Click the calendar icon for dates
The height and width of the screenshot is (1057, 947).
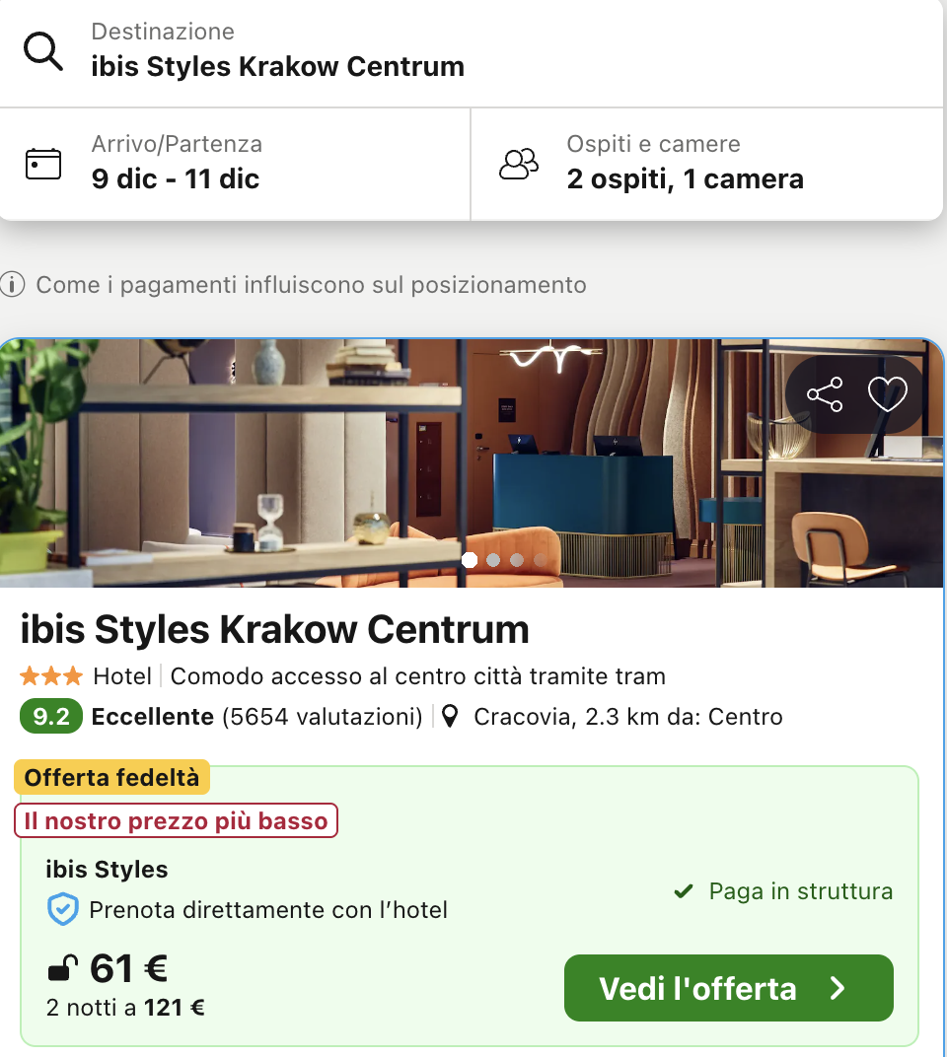(43, 164)
